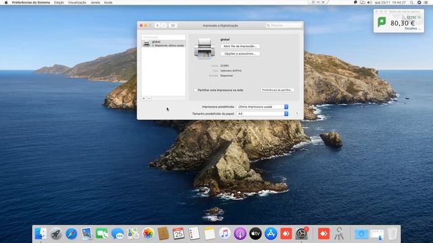
Task: Open Reminders from the Dock
Action: pos(194,234)
